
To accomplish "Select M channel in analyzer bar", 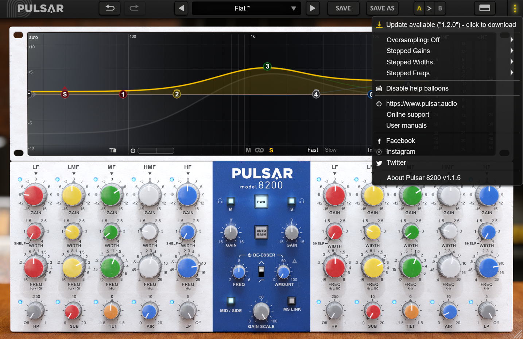I will click(248, 150).
